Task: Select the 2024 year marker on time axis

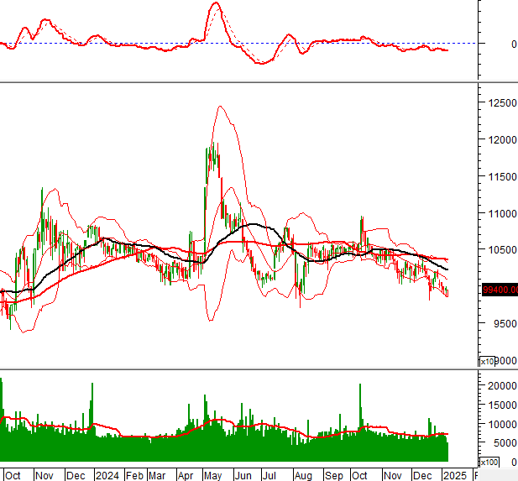Action: 107,475
